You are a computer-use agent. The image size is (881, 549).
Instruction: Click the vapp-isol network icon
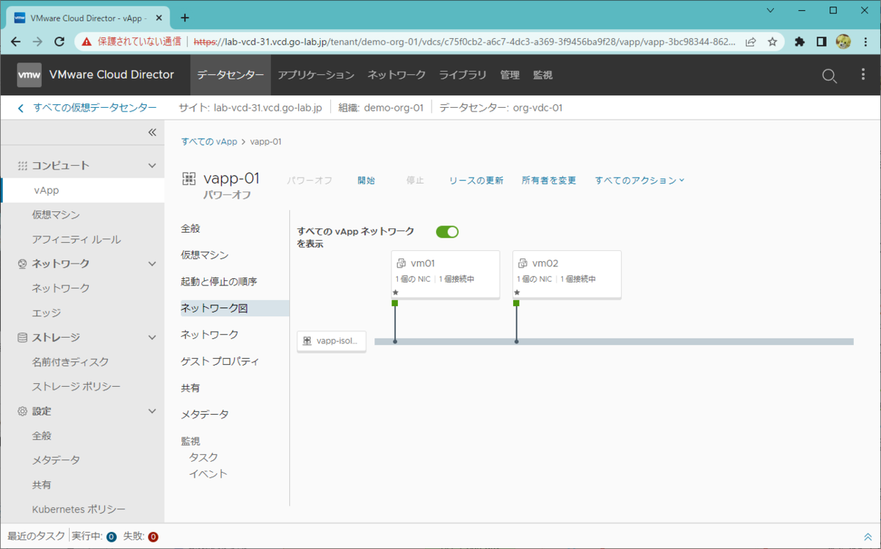307,341
